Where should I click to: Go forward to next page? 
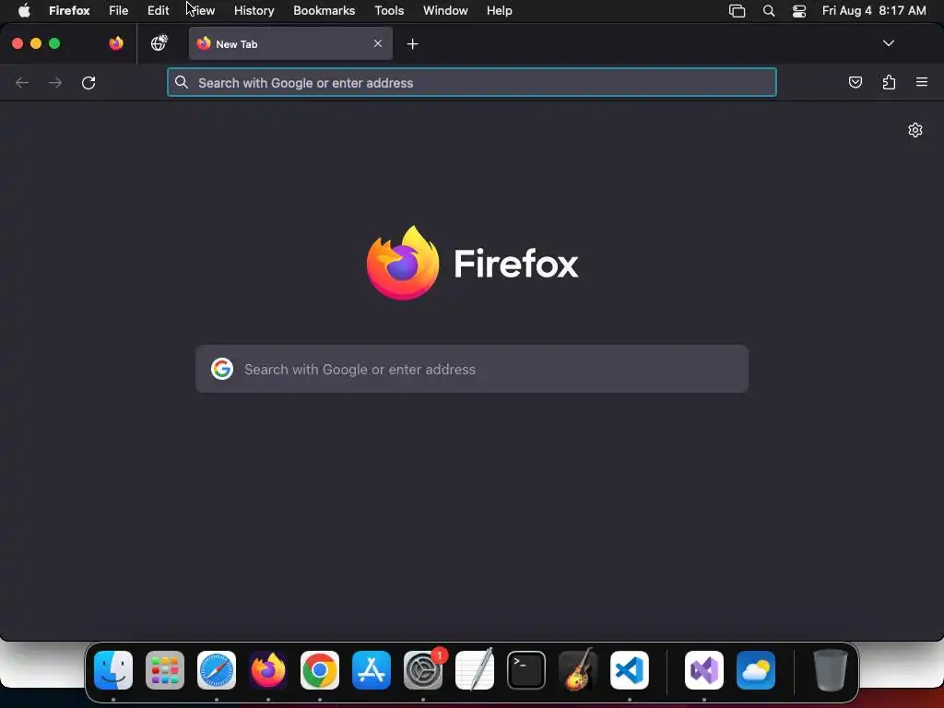(x=55, y=82)
